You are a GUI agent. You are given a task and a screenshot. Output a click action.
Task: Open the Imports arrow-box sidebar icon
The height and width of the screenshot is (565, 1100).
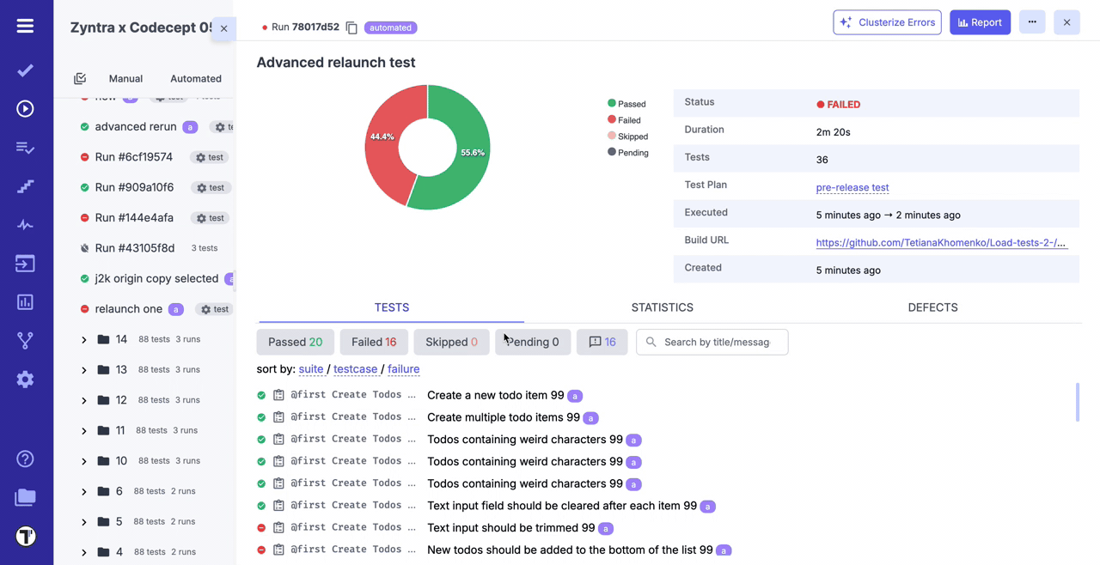point(25,264)
